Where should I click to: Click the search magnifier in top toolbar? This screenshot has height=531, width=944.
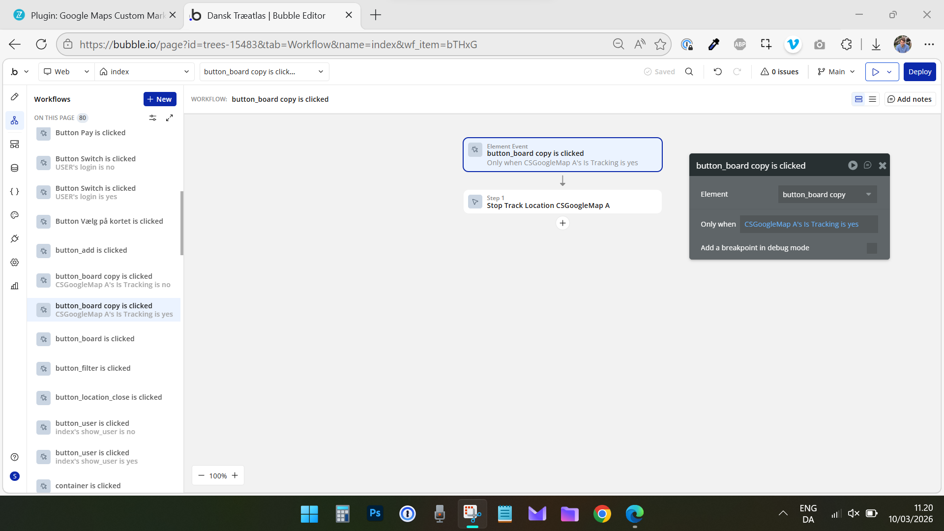[x=689, y=72]
